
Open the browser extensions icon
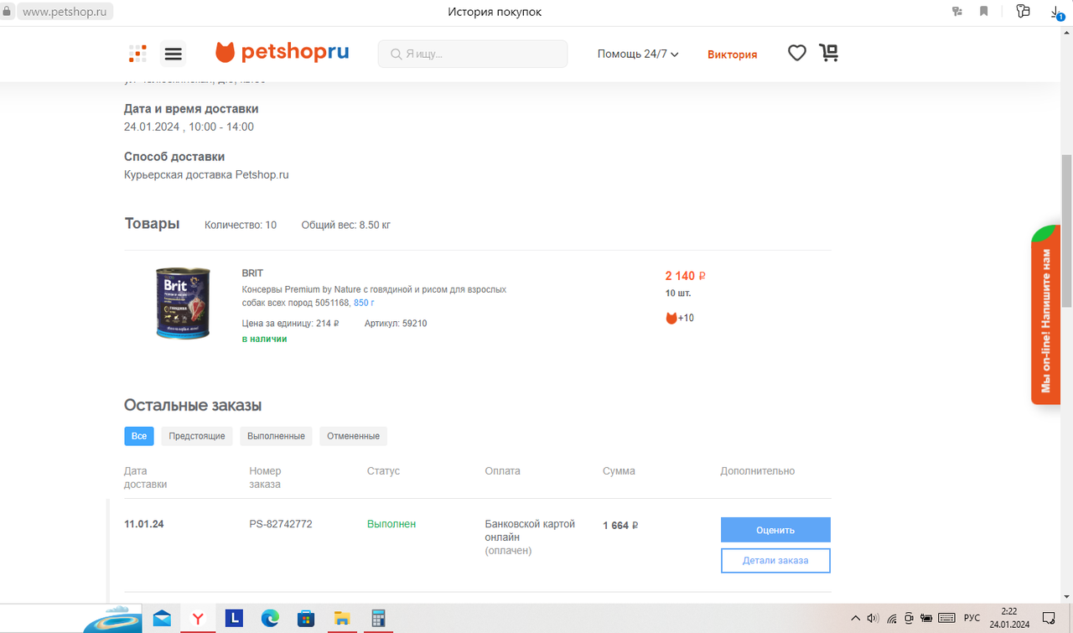tap(1023, 12)
